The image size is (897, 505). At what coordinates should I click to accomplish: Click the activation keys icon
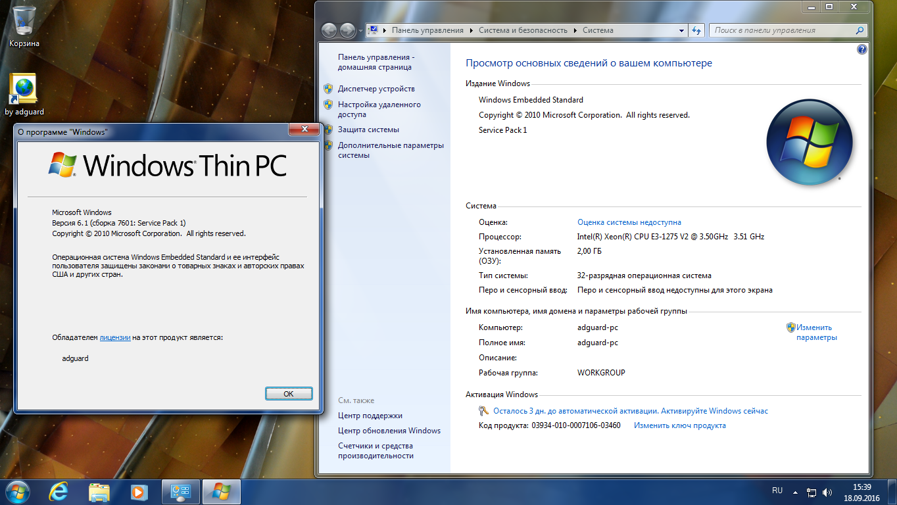tap(484, 411)
